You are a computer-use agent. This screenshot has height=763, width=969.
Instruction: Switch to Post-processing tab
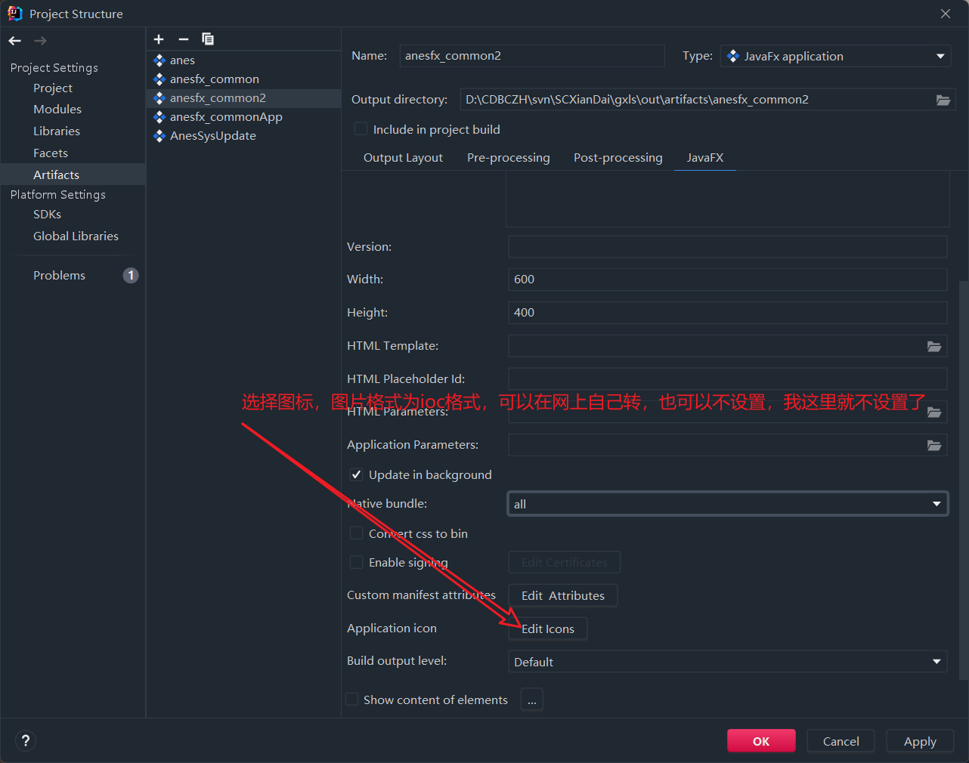618,157
